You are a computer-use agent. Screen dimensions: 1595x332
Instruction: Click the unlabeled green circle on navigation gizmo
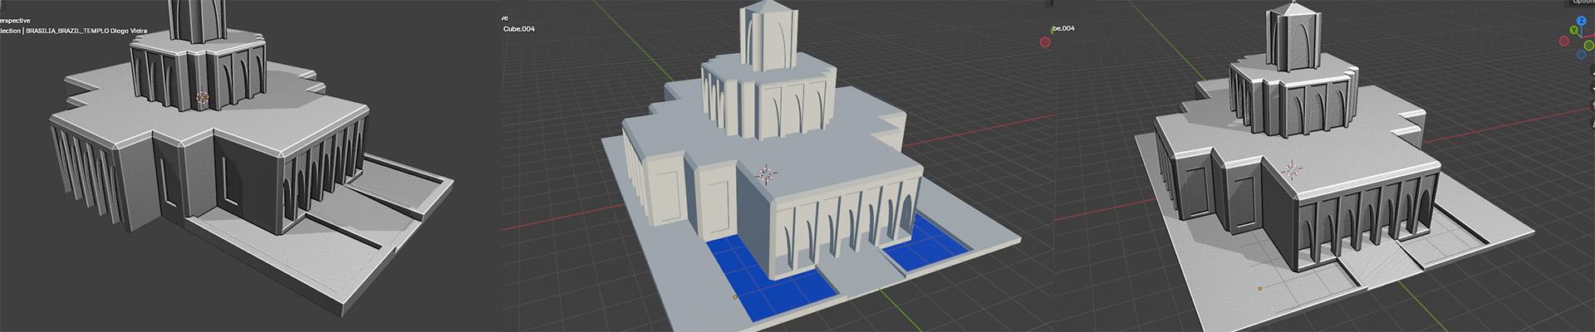(1589, 46)
